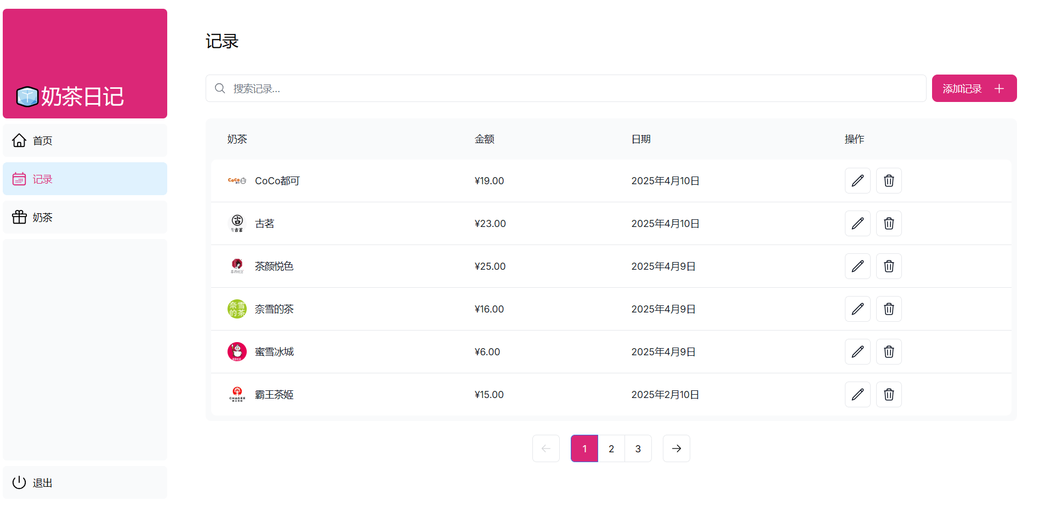
Task: Click the ¥25.00 amount
Action: click(x=490, y=266)
